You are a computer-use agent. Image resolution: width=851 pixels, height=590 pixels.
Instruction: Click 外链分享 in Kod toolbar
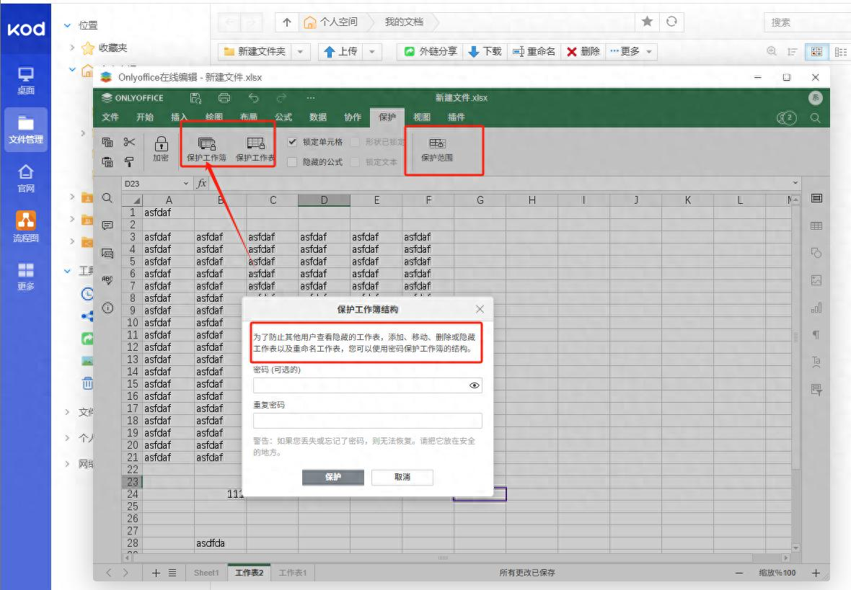[431, 52]
